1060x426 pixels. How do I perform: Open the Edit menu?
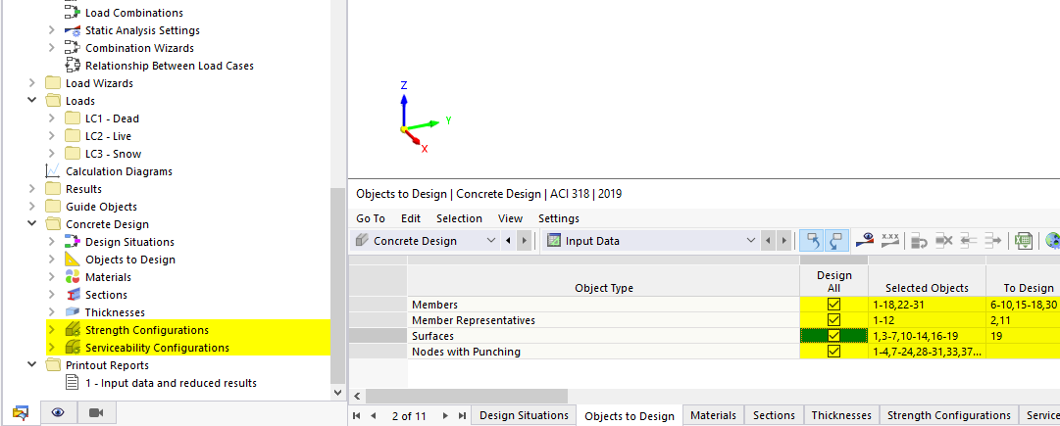[x=410, y=218]
